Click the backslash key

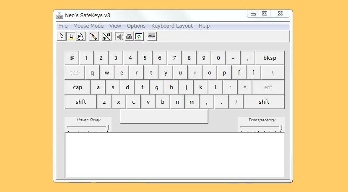273,72
